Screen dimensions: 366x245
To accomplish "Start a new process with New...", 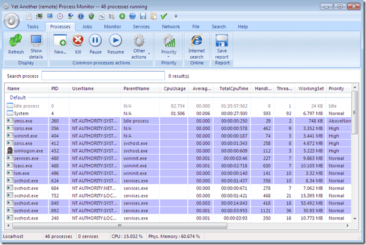I will pyautogui.click(x=60, y=44).
